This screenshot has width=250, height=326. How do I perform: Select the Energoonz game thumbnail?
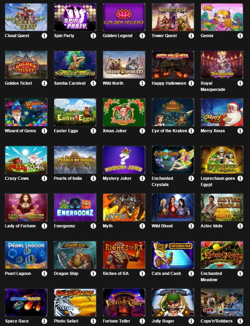[x=75, y=207]
